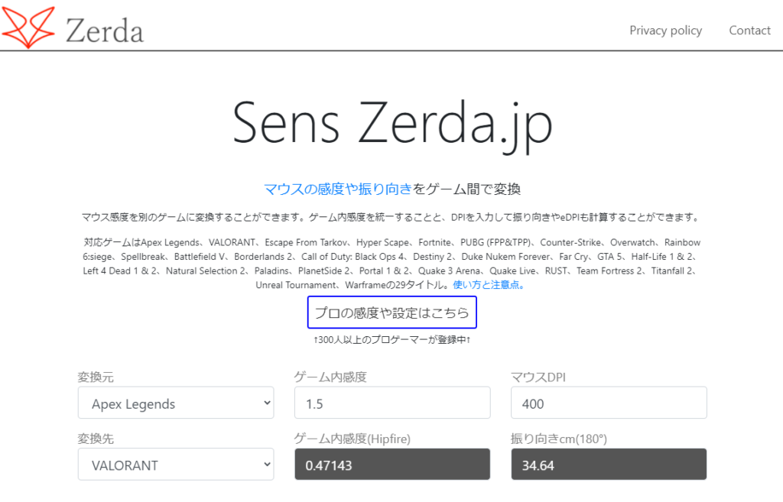The width and height of the screenshot is (783, 502).
Task: Focus the ゲーム内感度 input containing 1.5
Action: 391,403
